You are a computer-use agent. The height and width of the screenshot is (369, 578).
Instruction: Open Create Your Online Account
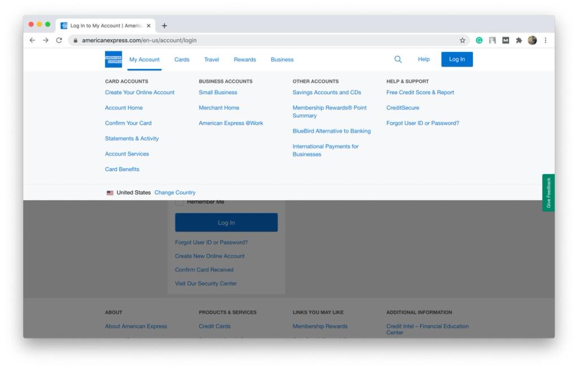point(140,93)
